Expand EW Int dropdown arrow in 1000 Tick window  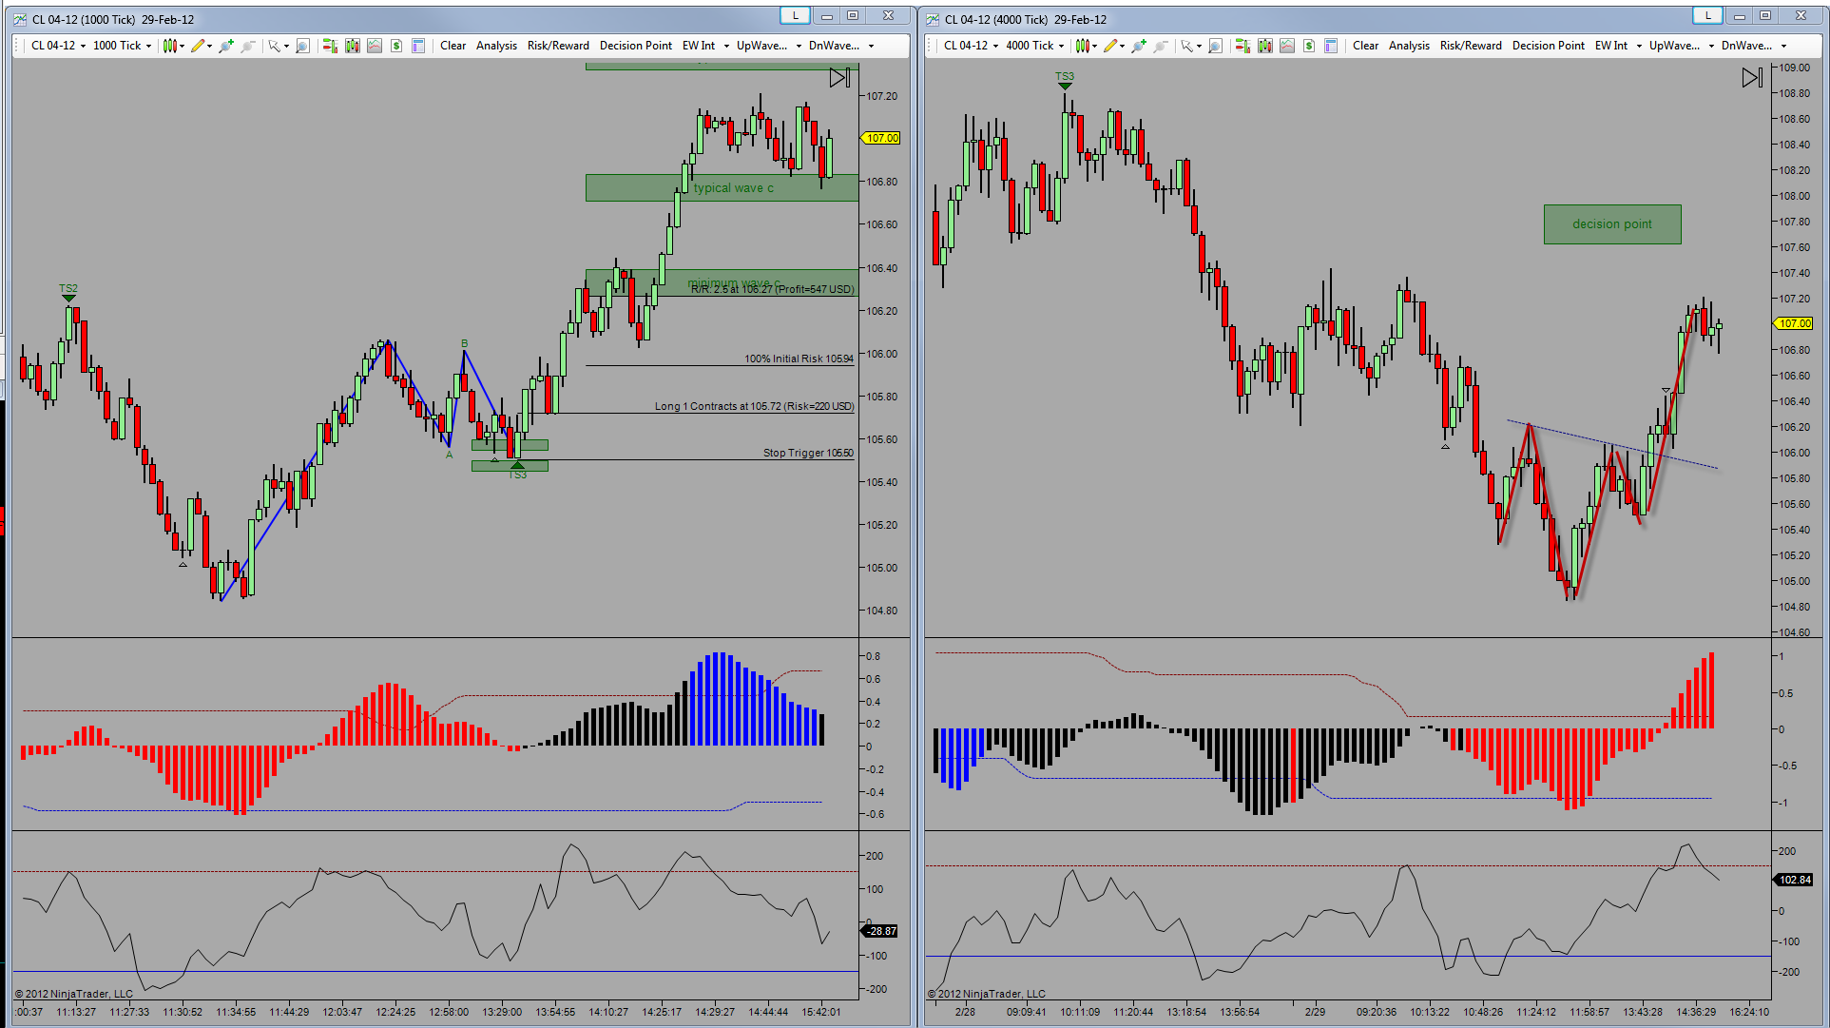pyautogui.click(x=726, y=46)
